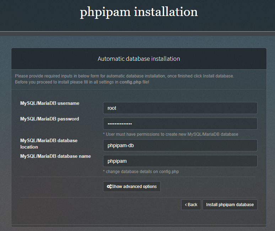Click the MySQL/MariaDB password label
This screenshot has height=231, width=275.
(x=49, y=119)
